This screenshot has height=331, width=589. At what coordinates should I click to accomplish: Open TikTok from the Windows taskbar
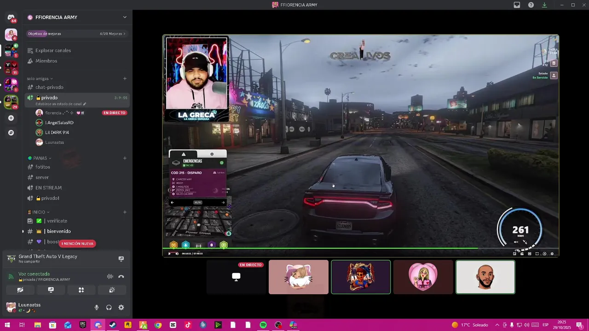pyautogui.click(x=188, y=325)
